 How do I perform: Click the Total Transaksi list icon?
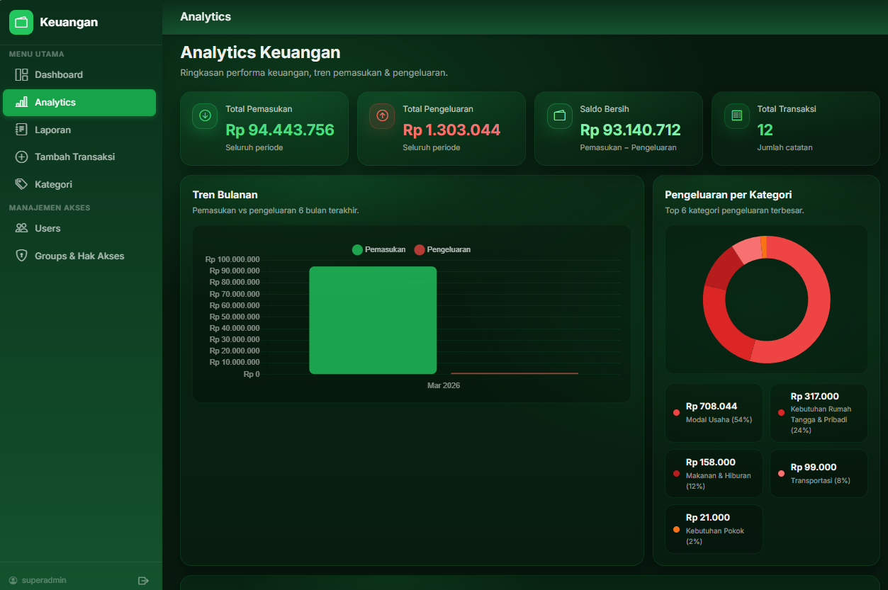(736, 116)
